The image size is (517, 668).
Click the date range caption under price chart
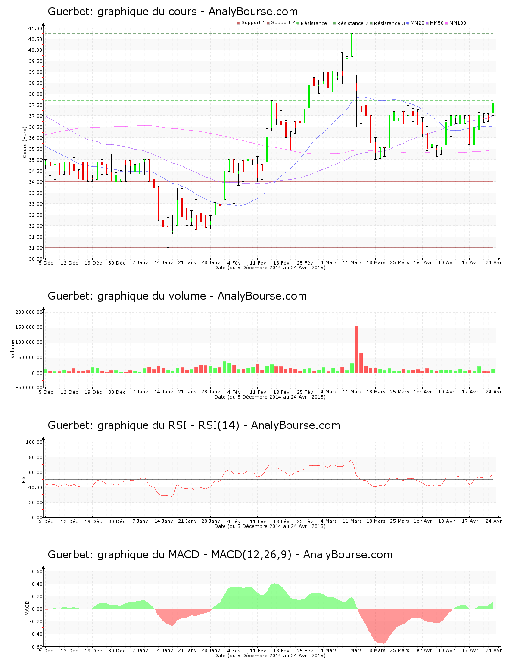click(270, 268)
